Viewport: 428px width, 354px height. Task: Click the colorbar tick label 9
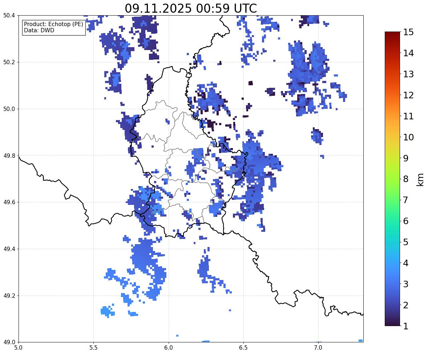click(406, 158)
